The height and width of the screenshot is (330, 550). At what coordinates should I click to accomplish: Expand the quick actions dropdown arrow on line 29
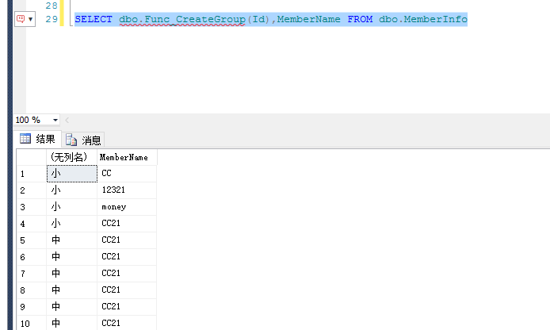coord(31,19)
